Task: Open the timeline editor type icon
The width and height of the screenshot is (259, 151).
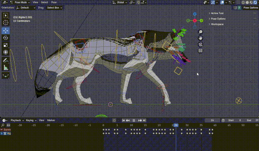Action: [x=5, y=120]
